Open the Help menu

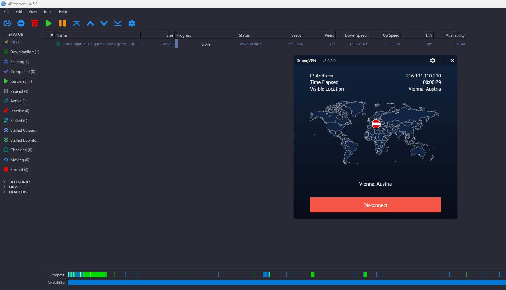tap(63, 12)
